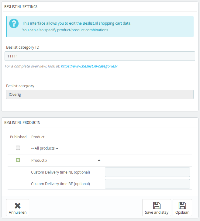The height and width of the screenshot is (221, 200).
Task: Open the beslist.nl/categories link
Action: tap(89, 66)
